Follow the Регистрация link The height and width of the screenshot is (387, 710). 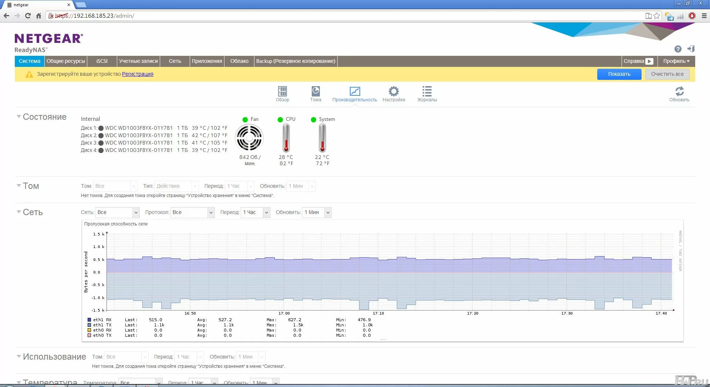[x=138, y=74]
